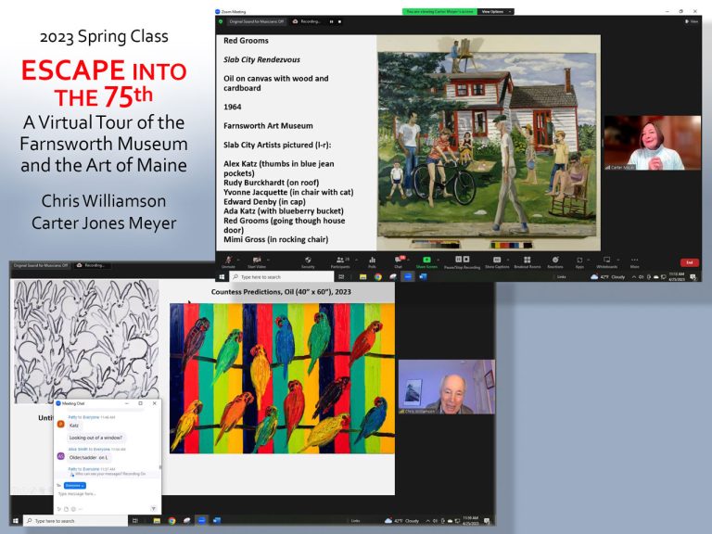Open Zoom app in lower taskbar
Viewport: 712px width, 534px height.
coord(201,520)
